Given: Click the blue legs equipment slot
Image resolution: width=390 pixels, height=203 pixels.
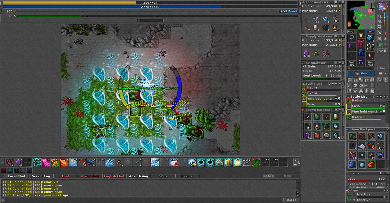Looking at the screenshot, I should (361, 53).
